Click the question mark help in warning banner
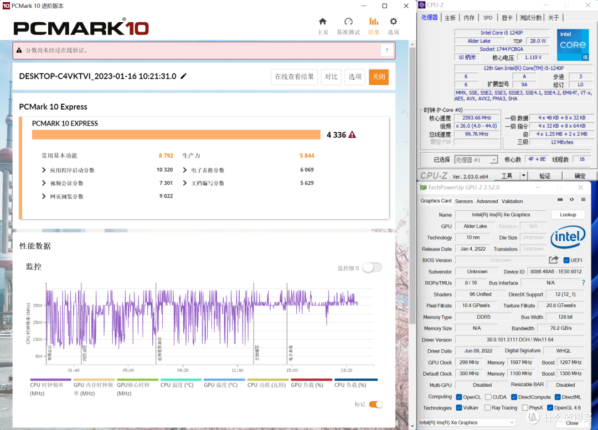 pos(386,50)
